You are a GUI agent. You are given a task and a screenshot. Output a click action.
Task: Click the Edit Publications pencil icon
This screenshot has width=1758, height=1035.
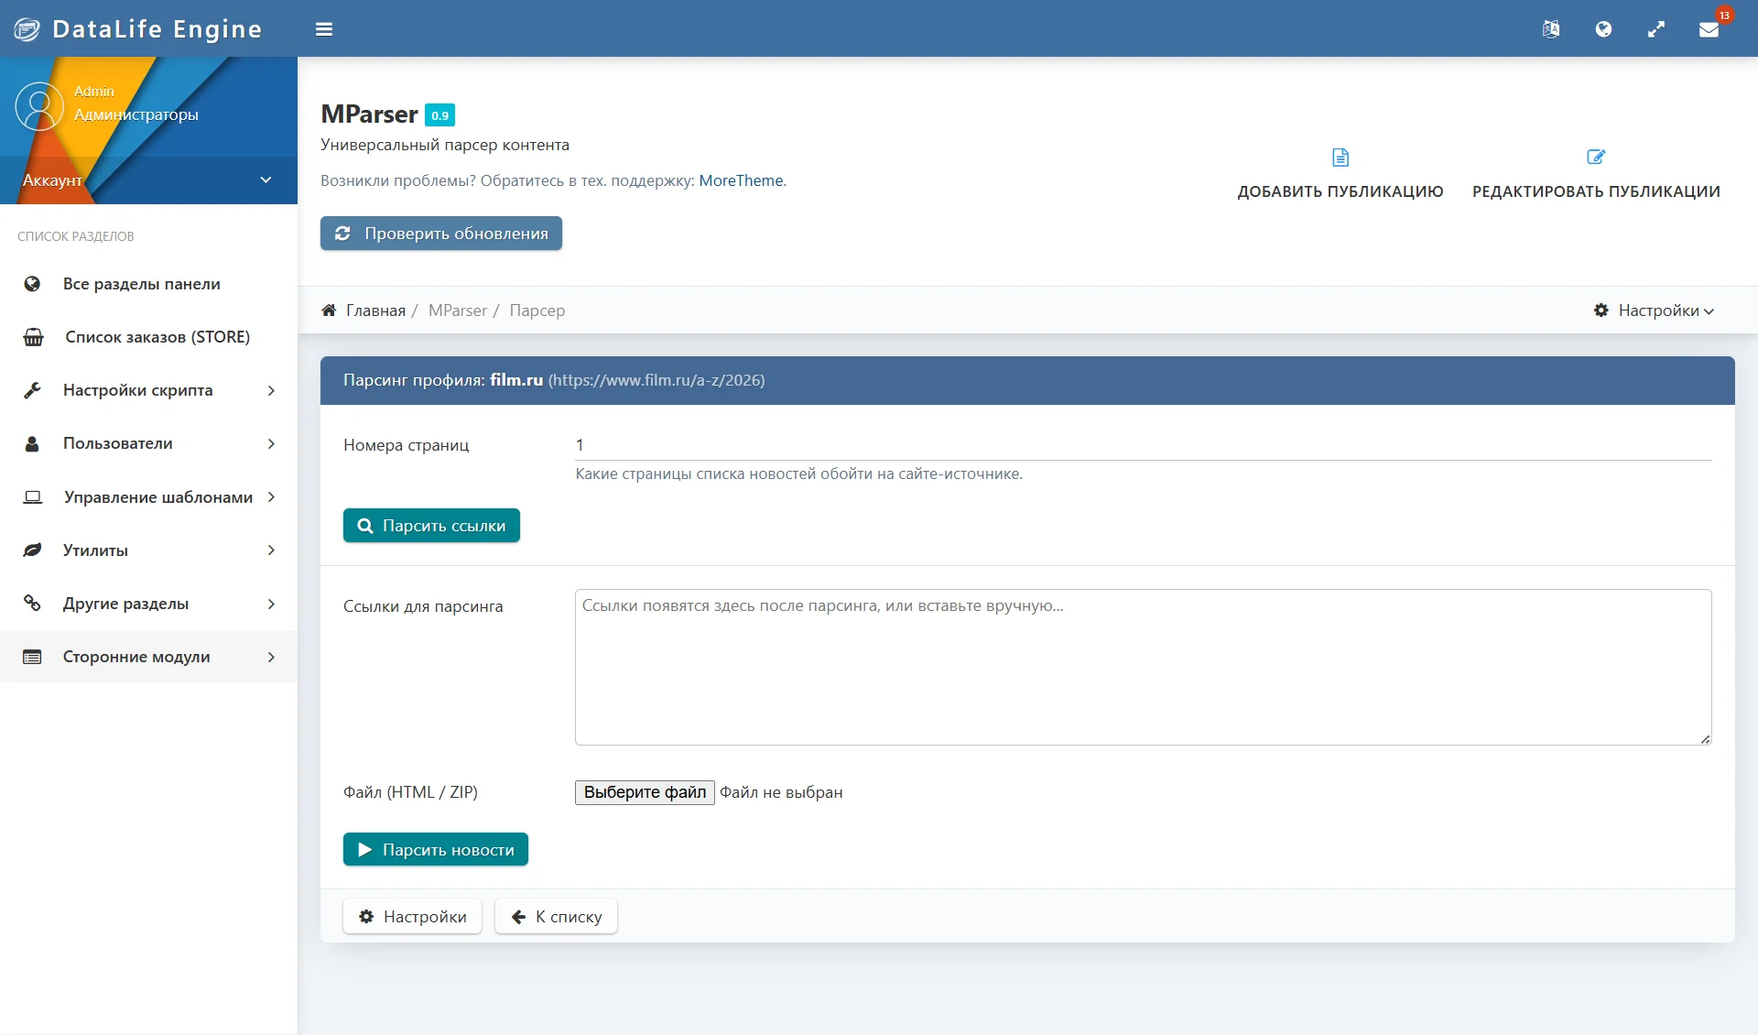point(1596,158)
